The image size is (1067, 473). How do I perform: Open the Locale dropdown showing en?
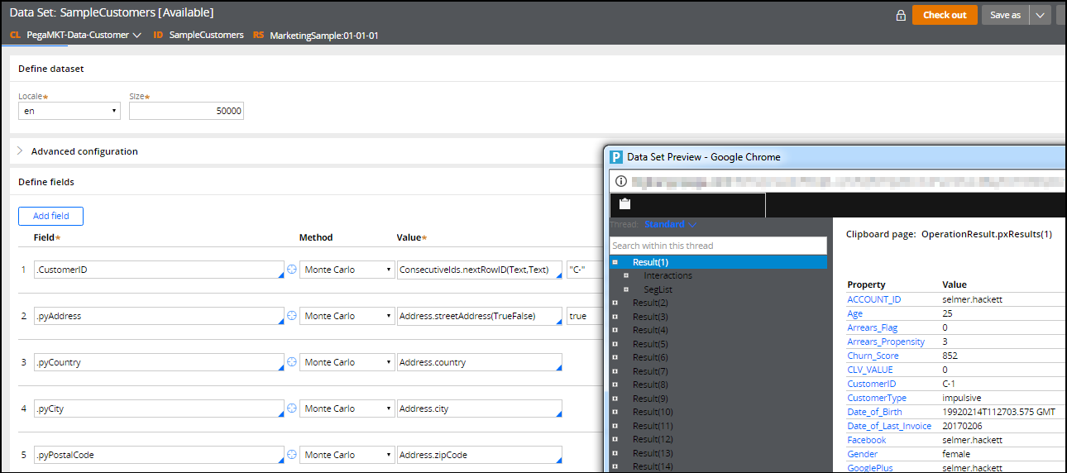(69, 111)
